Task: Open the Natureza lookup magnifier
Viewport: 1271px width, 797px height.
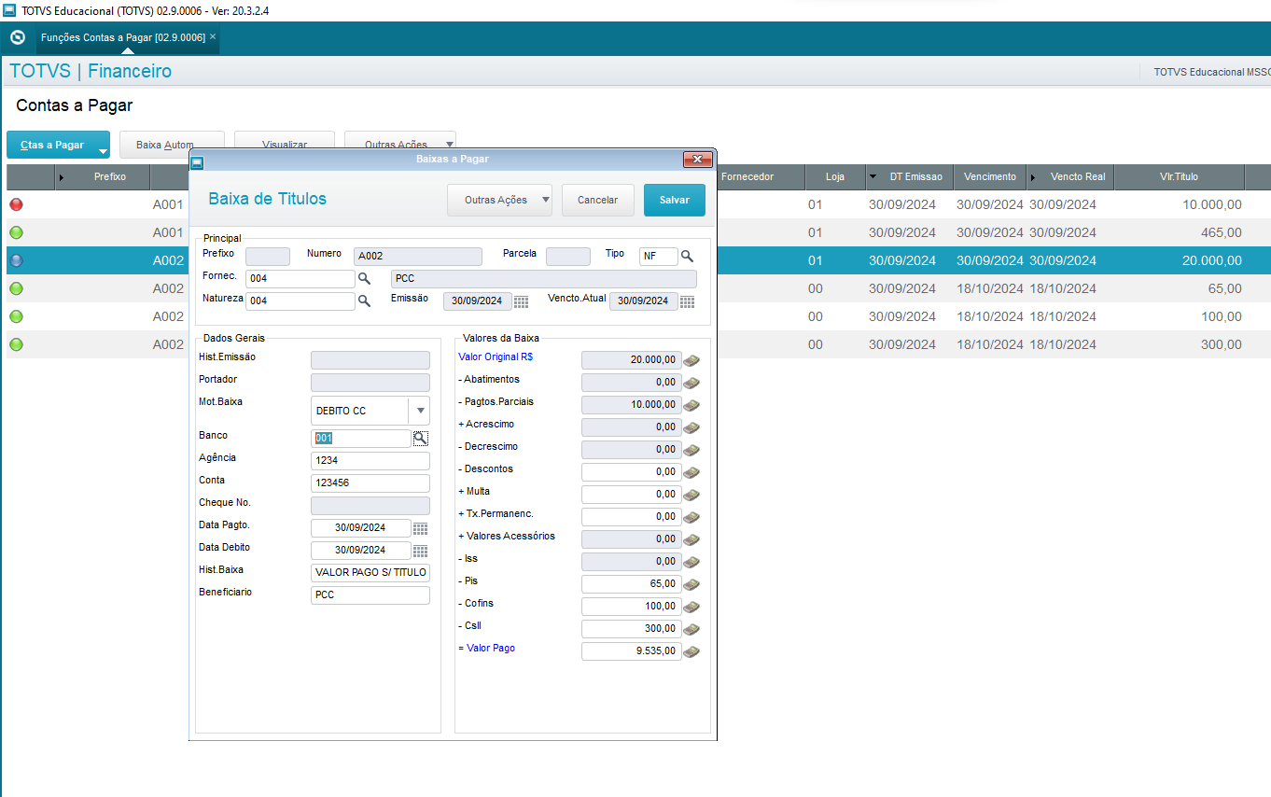Action: coord(364,301)
